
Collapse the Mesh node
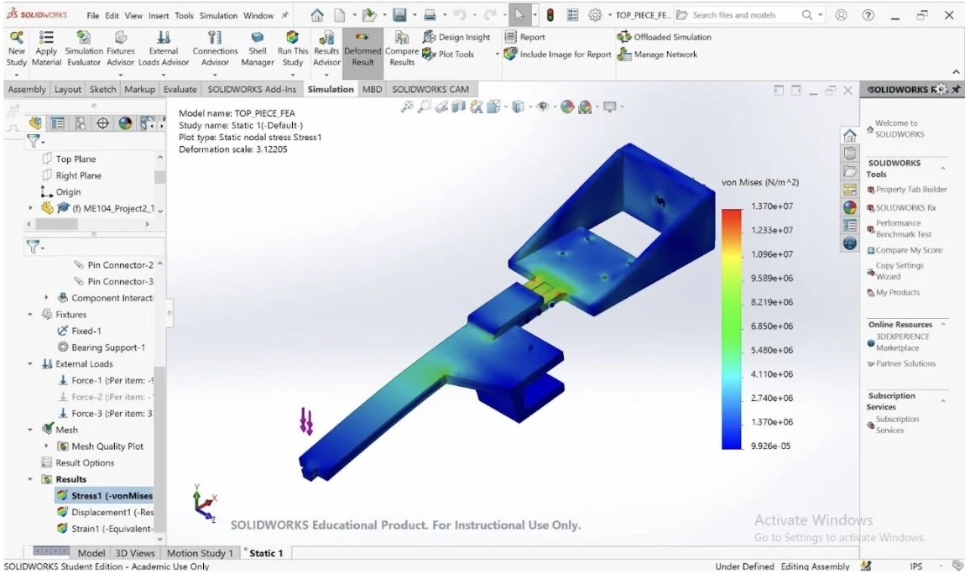[30, 430]
